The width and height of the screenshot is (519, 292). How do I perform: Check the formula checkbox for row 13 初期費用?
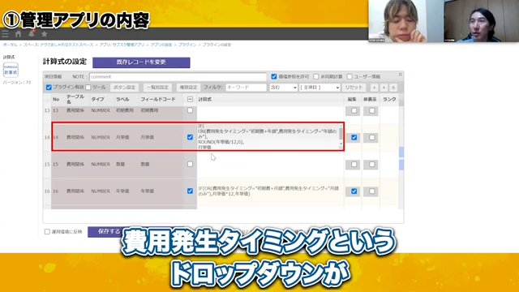[190, 110]
